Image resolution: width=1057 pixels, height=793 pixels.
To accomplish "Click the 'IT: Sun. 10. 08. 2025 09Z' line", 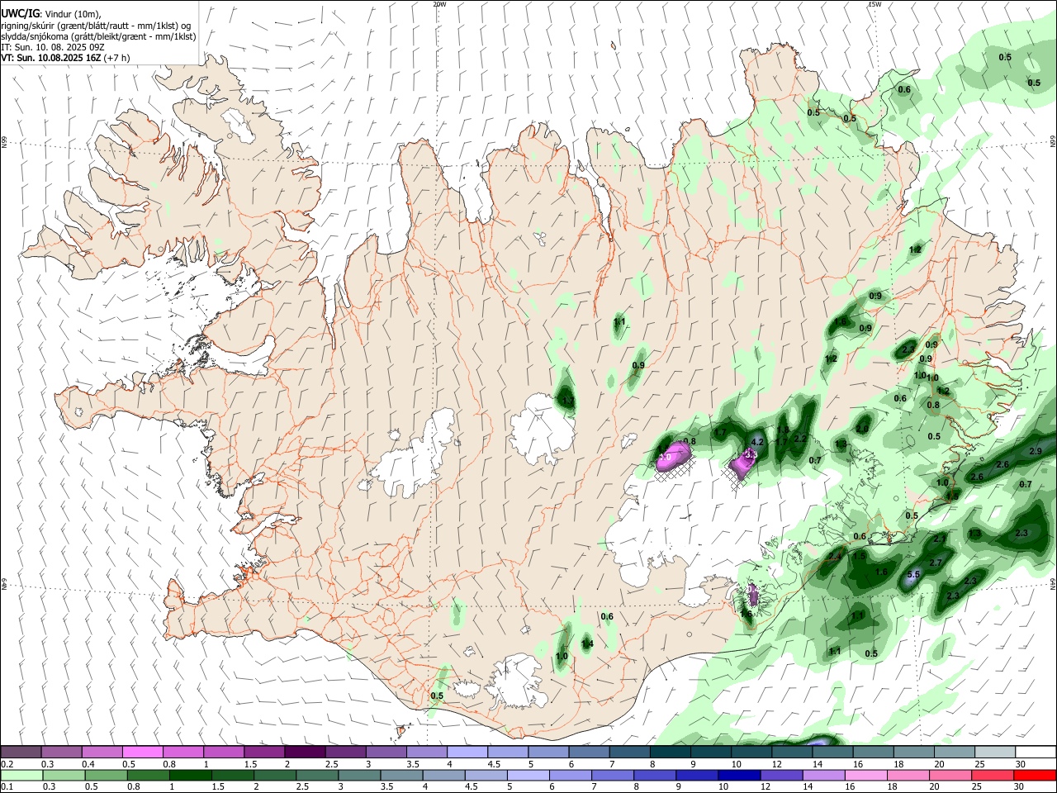I will (53, 48).
